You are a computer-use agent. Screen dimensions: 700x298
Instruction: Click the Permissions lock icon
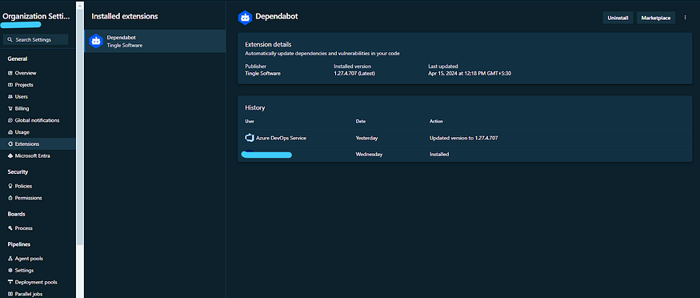pos(10,198)
